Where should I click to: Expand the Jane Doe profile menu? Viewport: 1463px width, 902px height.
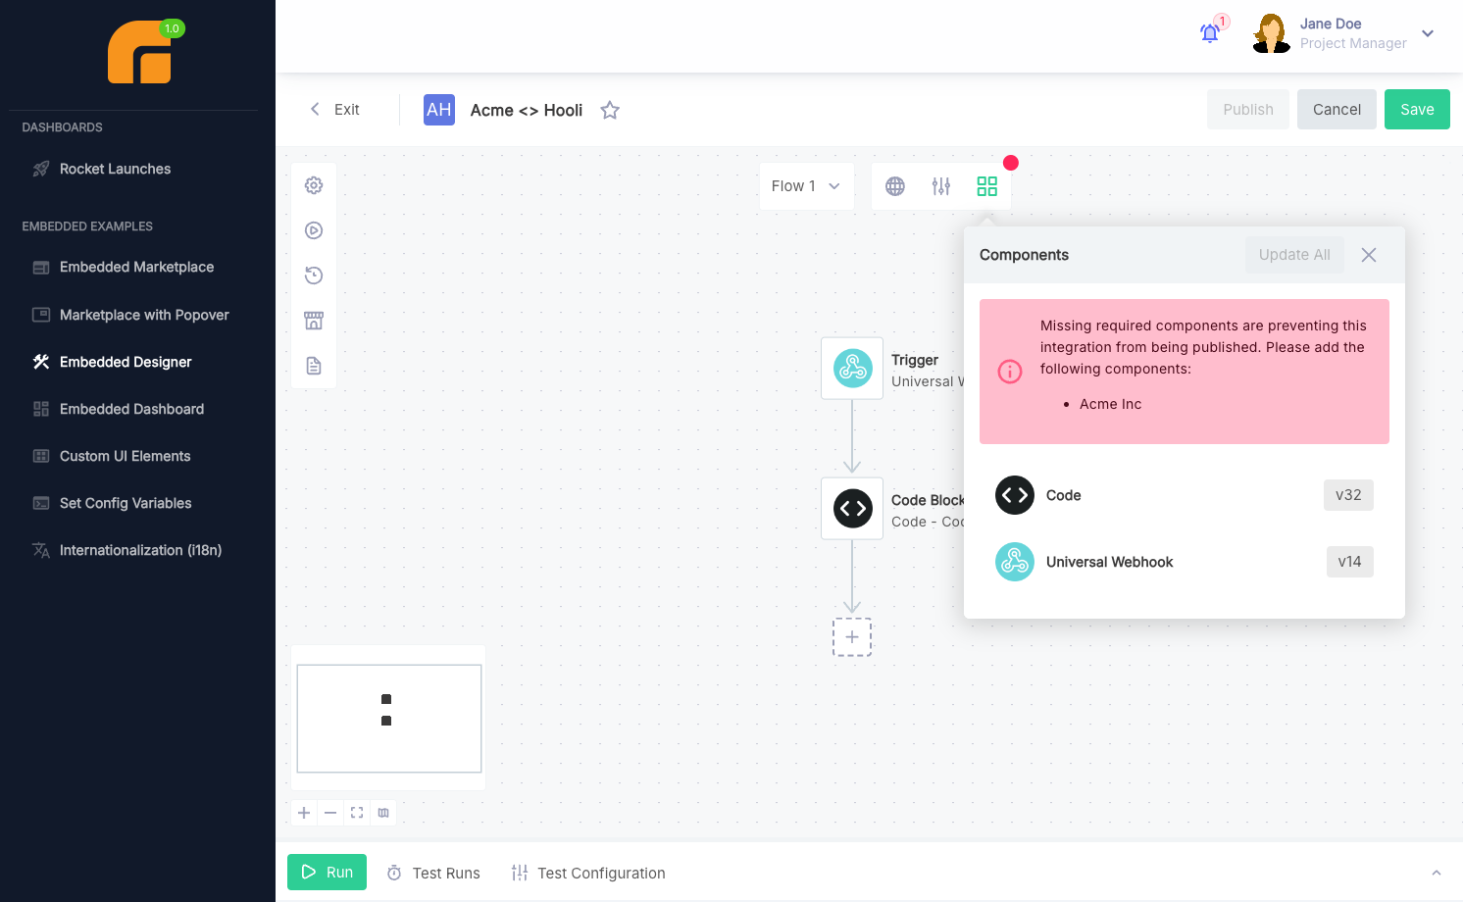tap(1428, 32)
